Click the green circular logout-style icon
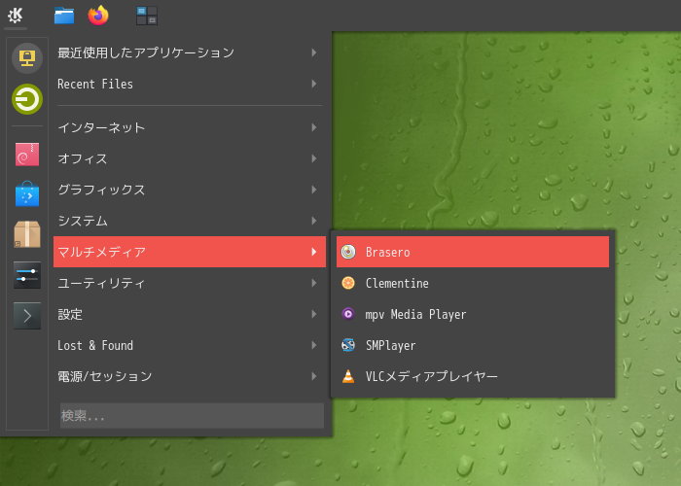This screenshot has height=486, width=681. 27,99
